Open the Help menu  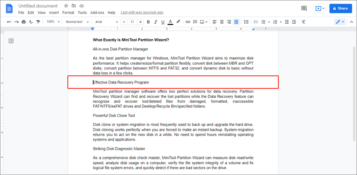tap(111, 13)
